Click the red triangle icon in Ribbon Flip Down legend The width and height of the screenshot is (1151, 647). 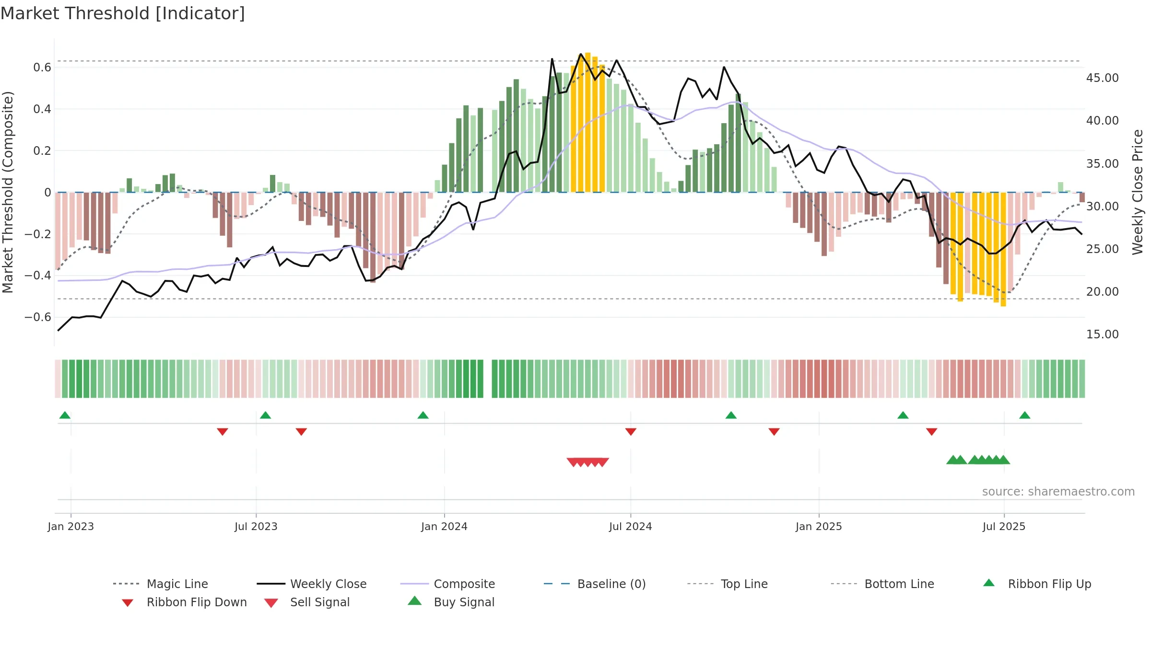pyautogui.click(x=128, y=603)
